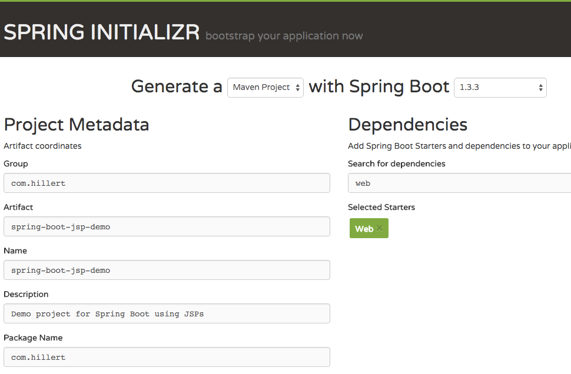Click the 'Artifact coordinates' text
Image resolution: width=571 pixels, height=374 pixels.
42,146
